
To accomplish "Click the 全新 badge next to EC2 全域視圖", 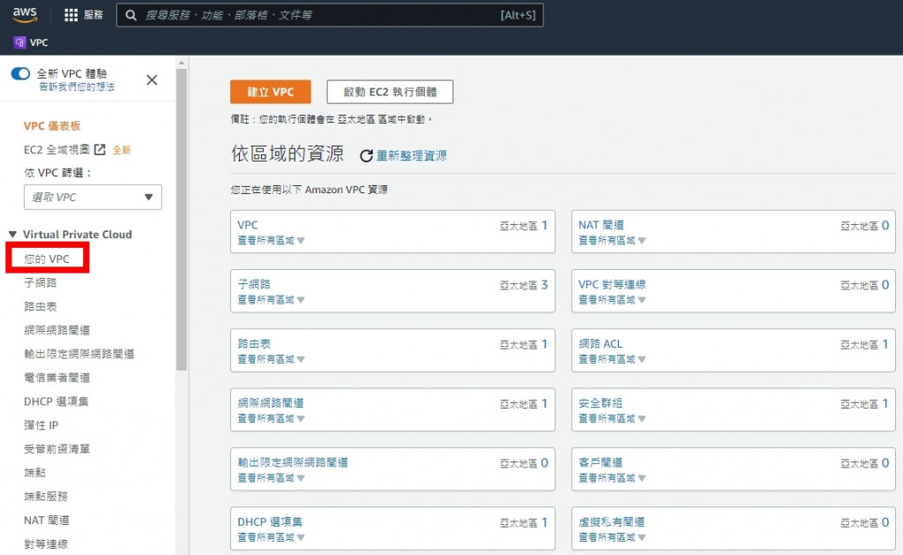I will click(122, 150).
